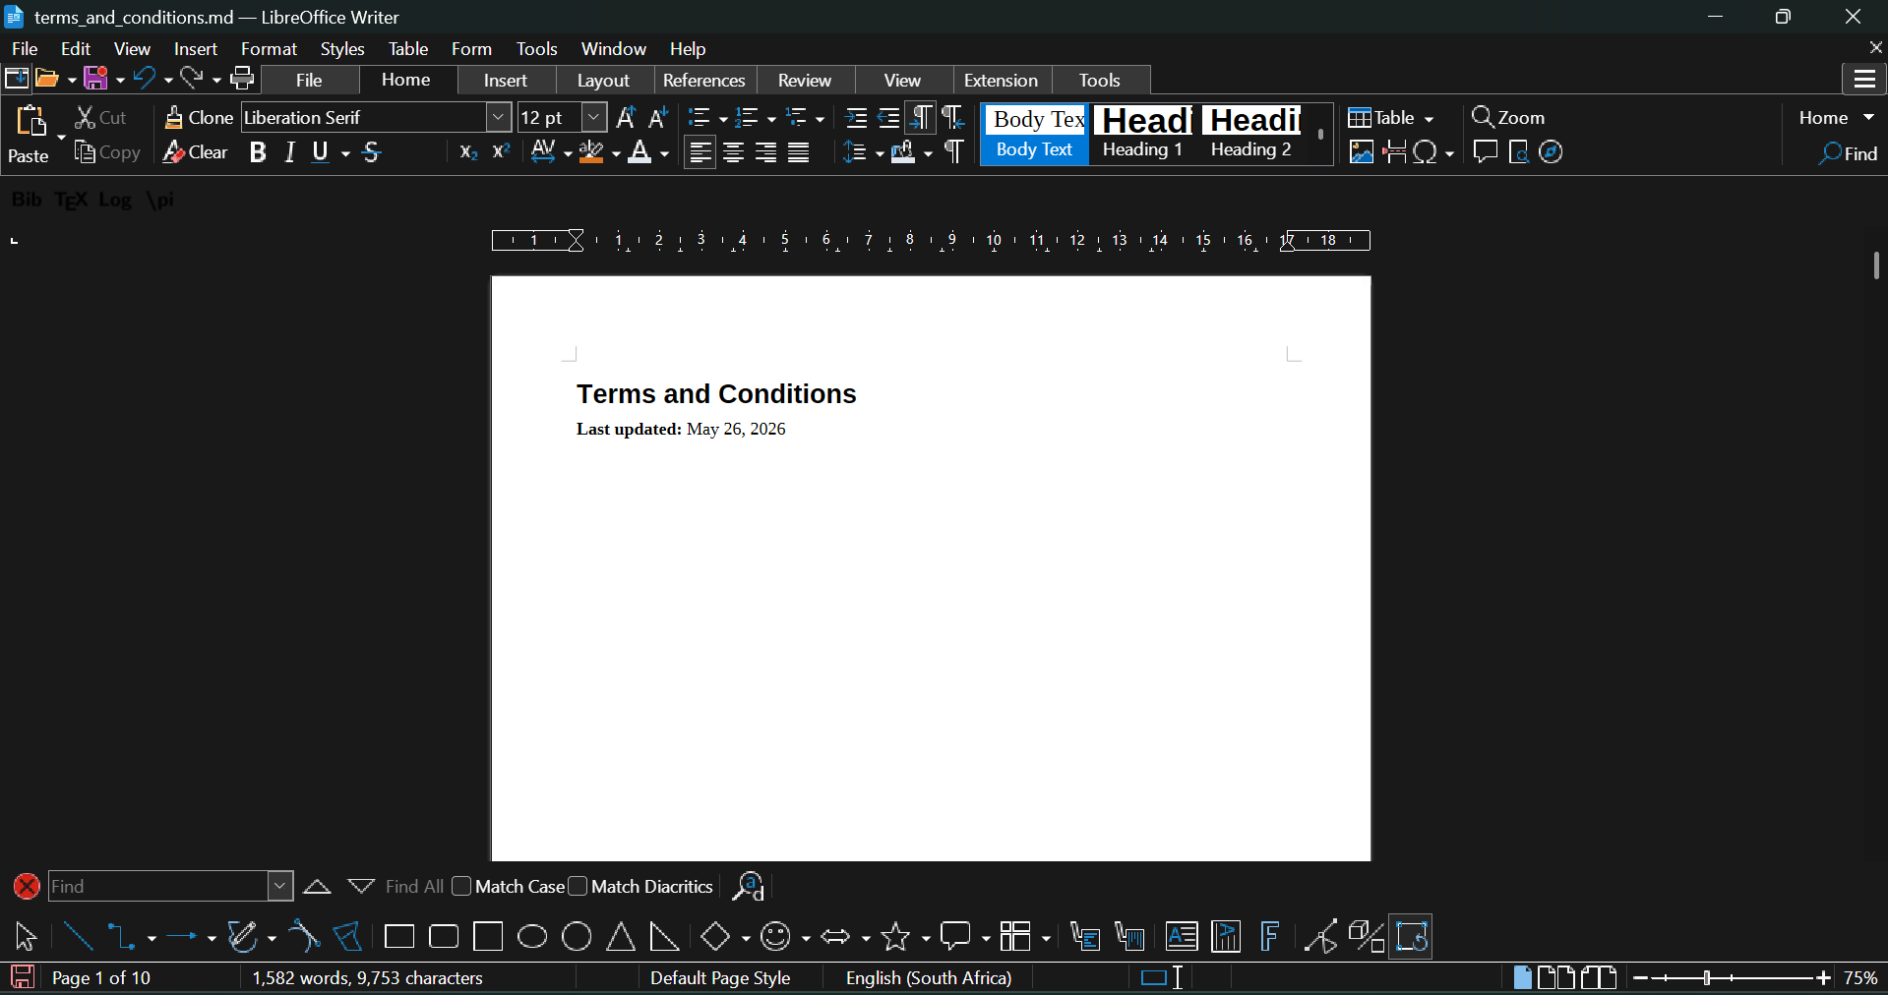Decrease paragraph indent

click(x=888, y=118)
